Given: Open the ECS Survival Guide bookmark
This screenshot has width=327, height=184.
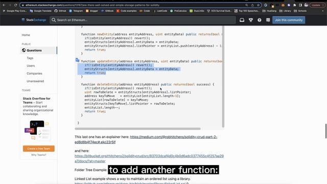Looking at the screenshot, I should pos(219,11).
